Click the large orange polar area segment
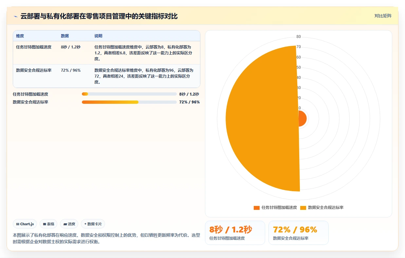 pos(262,119)
